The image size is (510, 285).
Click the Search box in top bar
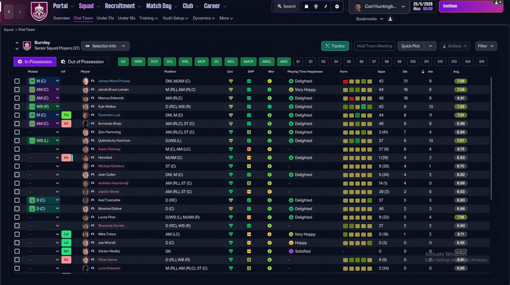286,6
